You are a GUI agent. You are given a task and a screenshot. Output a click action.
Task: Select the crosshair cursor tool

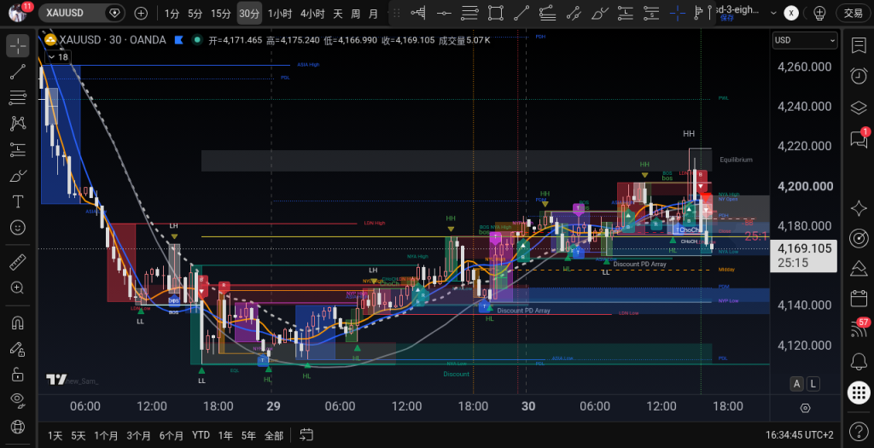18,46
